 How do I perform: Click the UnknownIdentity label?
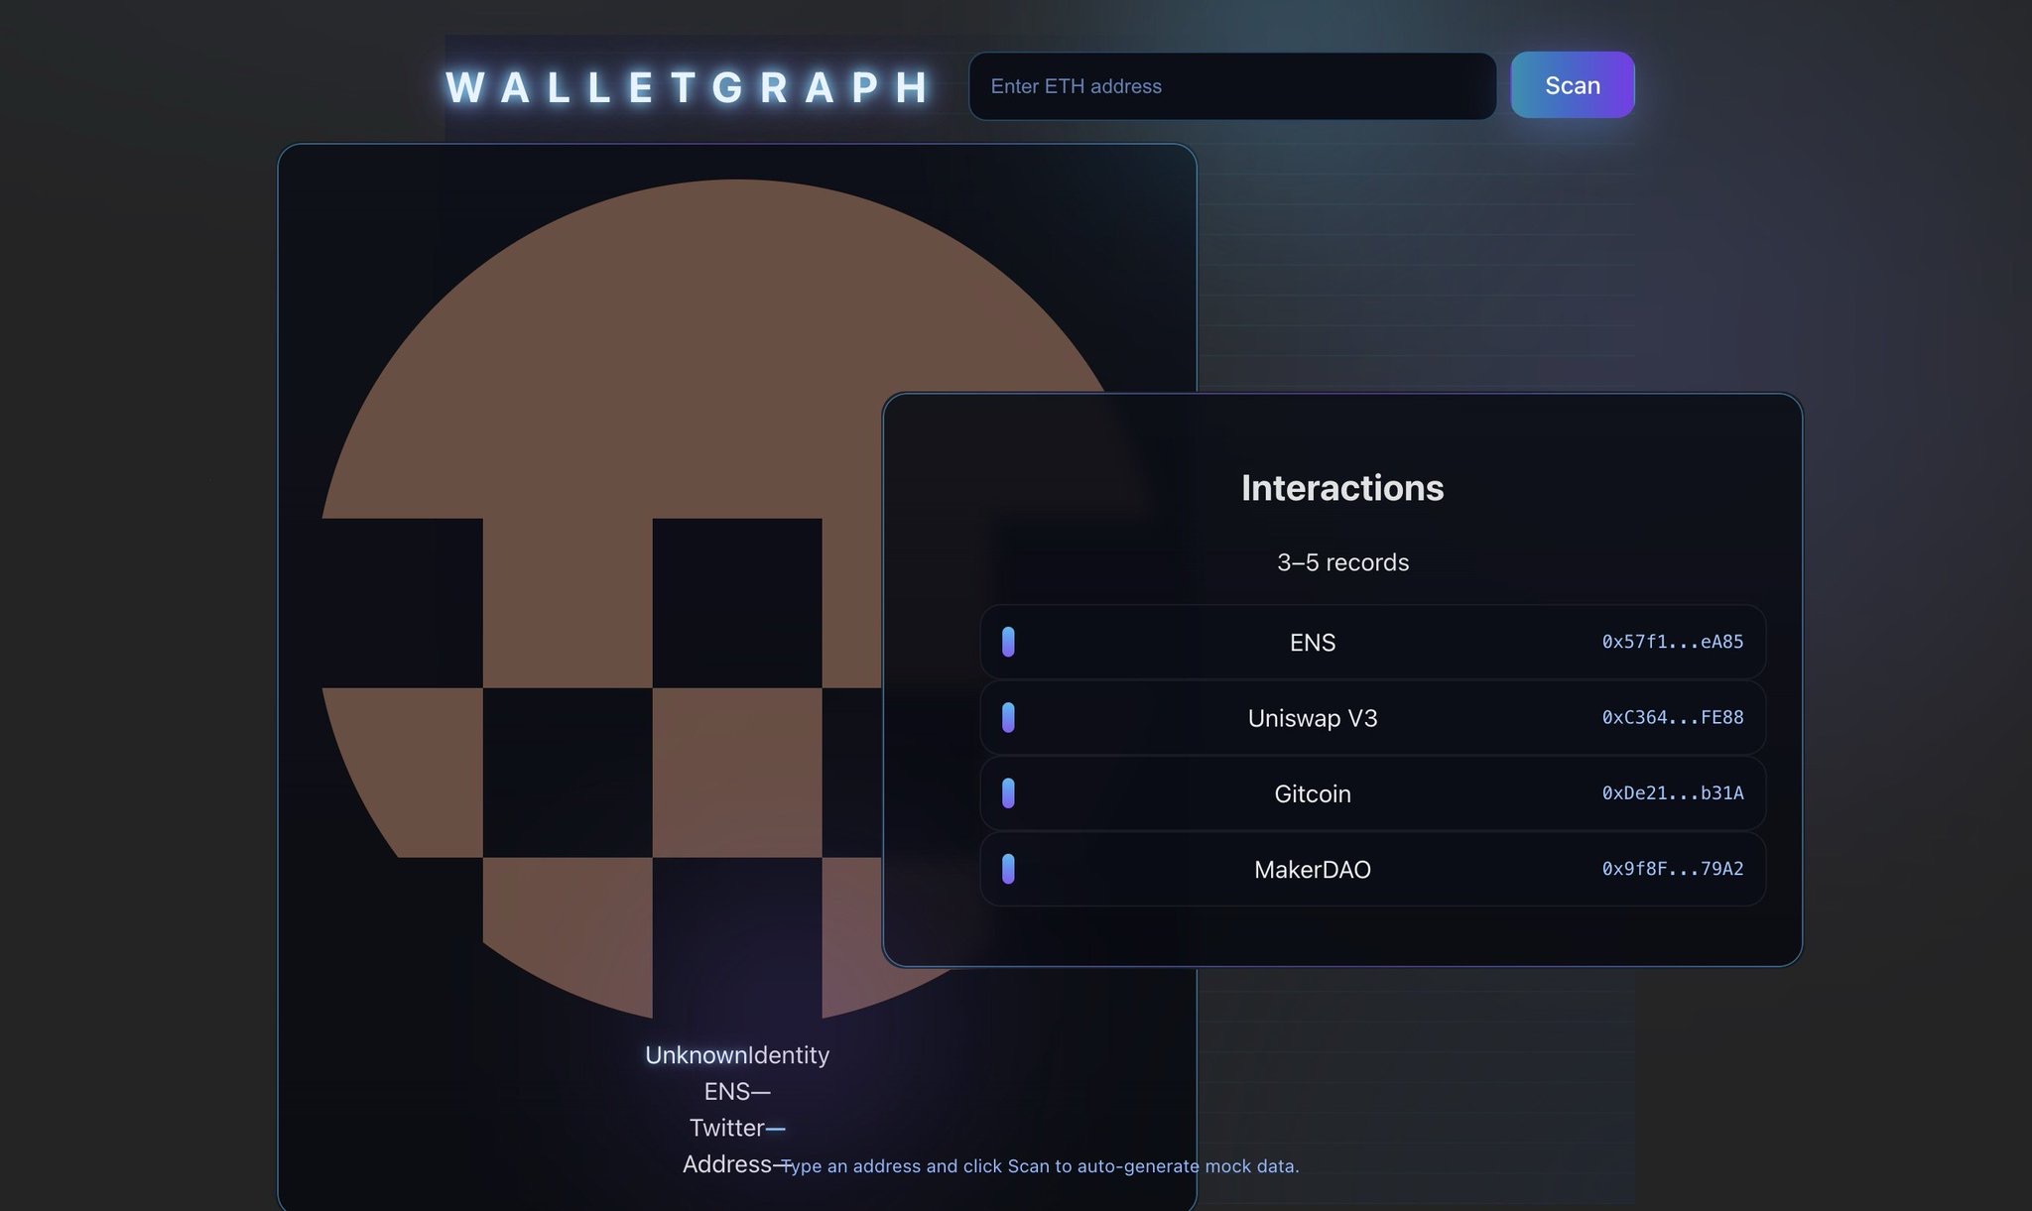coord(736,1055)
